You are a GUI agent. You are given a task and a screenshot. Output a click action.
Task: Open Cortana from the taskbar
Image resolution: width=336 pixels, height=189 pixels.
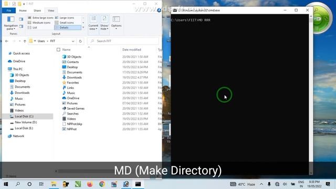pos(29,184)
